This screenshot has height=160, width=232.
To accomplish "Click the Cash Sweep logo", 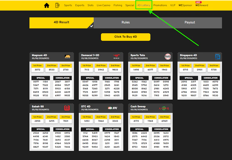I will coord(164,108).
